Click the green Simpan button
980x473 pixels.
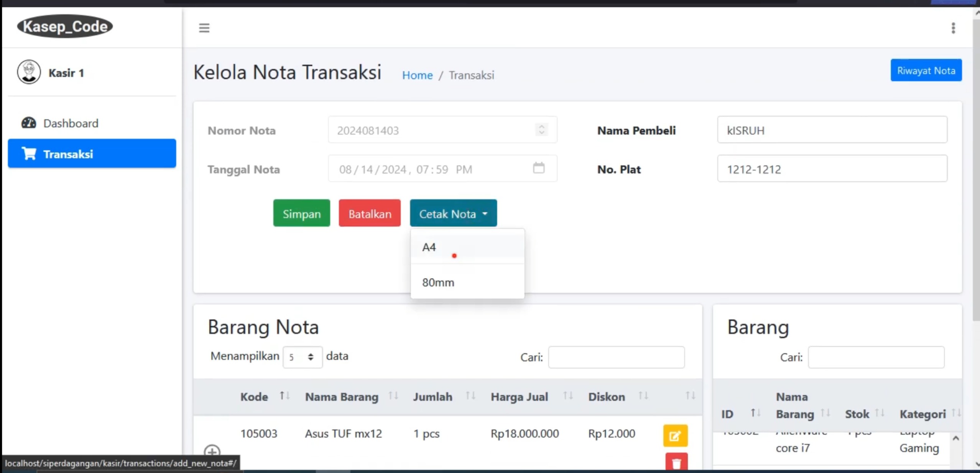pyautogui.click(x=301, y=213)
